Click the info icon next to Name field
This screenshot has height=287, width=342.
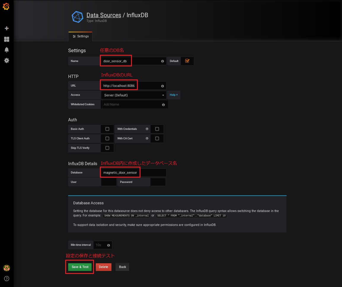[x=162, y=61]
